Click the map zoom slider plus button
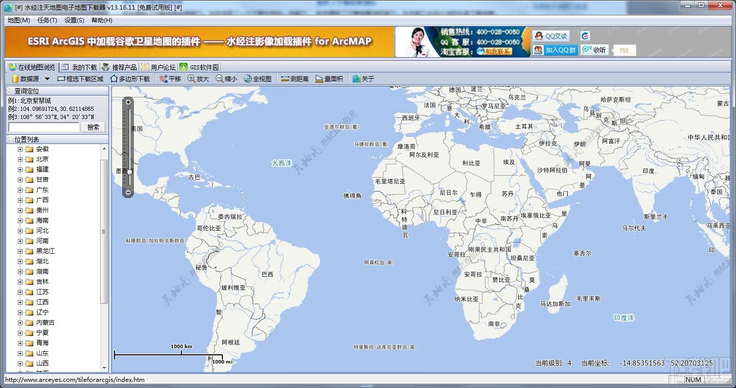The height and width of the screenshot is (388, 736). [128, 102]
